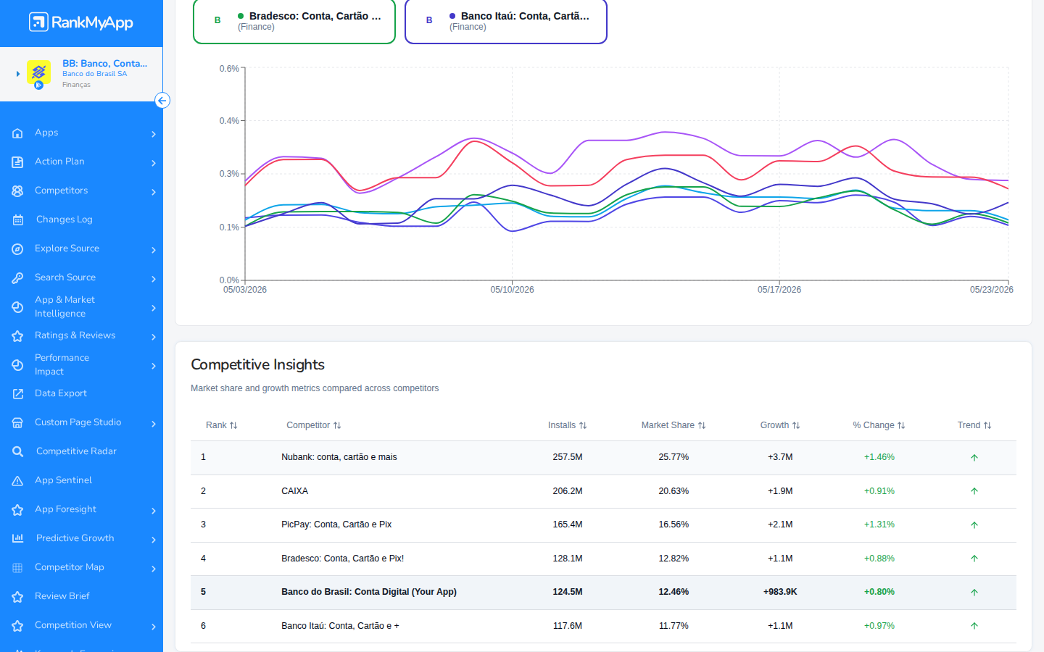The width and height of the screenshot is (1044, 652).
Task: Toggle the Banco Itaú series legend card
Action: [x=506, y=21]
